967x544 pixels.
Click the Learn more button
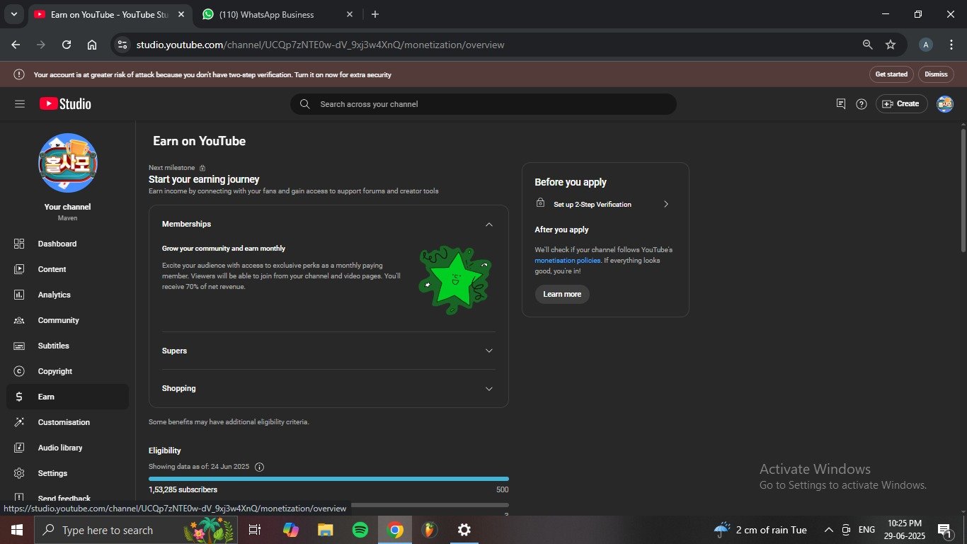click(x=562, y=294)
